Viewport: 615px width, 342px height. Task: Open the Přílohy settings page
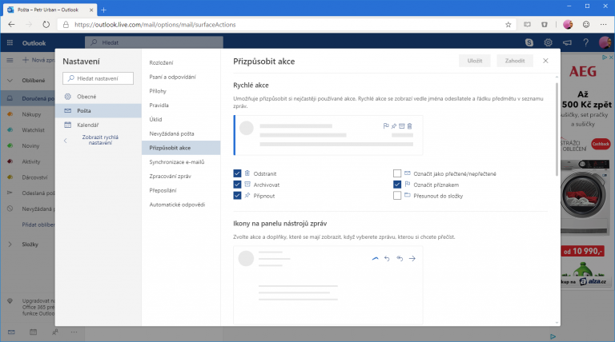coord(181,91)
